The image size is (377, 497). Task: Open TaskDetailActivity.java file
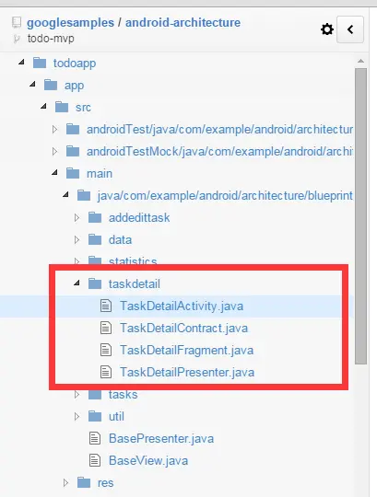(x=182, y=306)
